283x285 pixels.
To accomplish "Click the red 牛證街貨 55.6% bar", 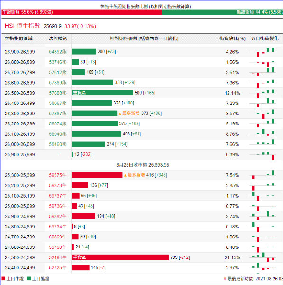I will [x=82, y=12].
